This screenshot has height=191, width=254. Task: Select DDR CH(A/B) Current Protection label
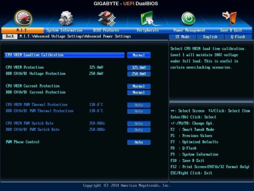36,92
